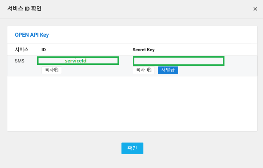The height and width of the screenshot is (168, 263).
Task: Click the clipboard icon in Secret Key 복사 button
Action: tap(149, 70)
